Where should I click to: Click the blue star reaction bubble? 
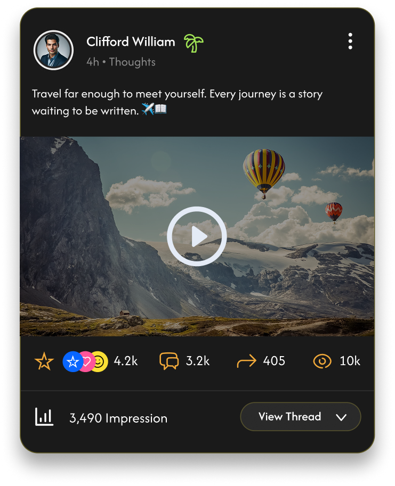72,361
